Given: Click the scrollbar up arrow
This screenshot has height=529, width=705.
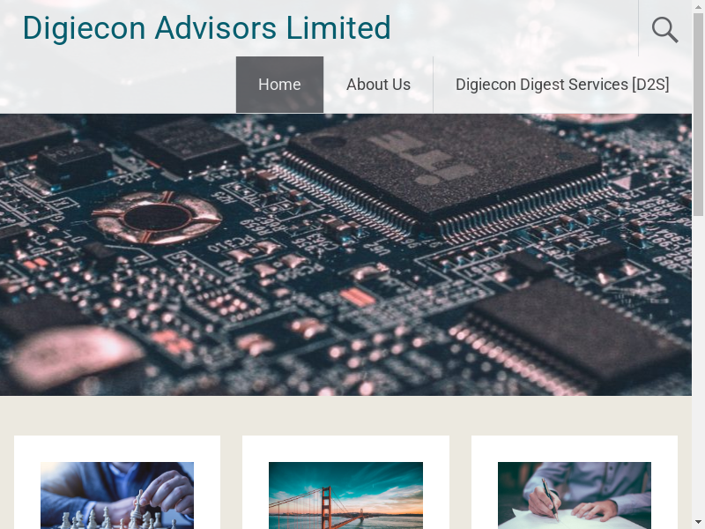Looking at the screenshot, I should click(698, 5).
